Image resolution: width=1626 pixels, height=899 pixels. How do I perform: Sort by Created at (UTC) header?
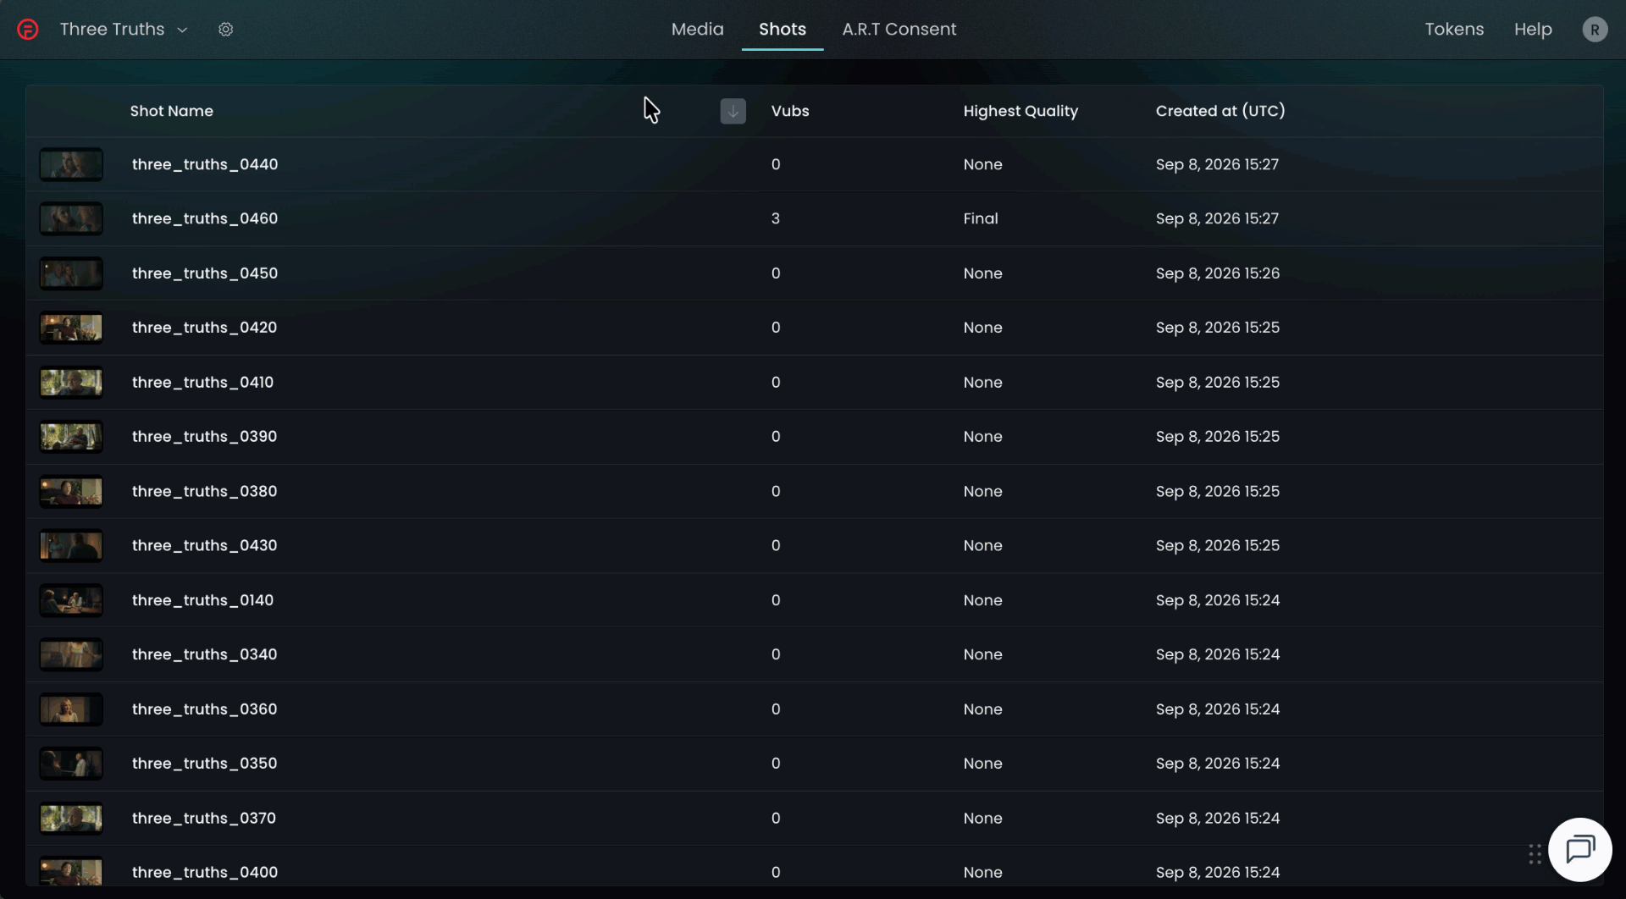click(x=1219, y=111)
